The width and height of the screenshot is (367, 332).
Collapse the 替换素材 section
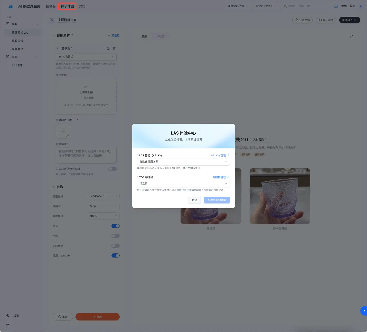pos(54,35)
